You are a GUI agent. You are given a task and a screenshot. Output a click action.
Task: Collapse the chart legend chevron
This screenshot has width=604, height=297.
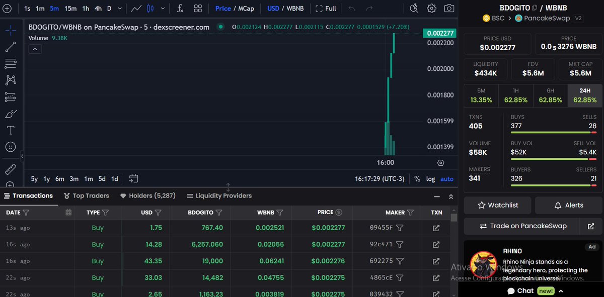(x=35, y=49)
